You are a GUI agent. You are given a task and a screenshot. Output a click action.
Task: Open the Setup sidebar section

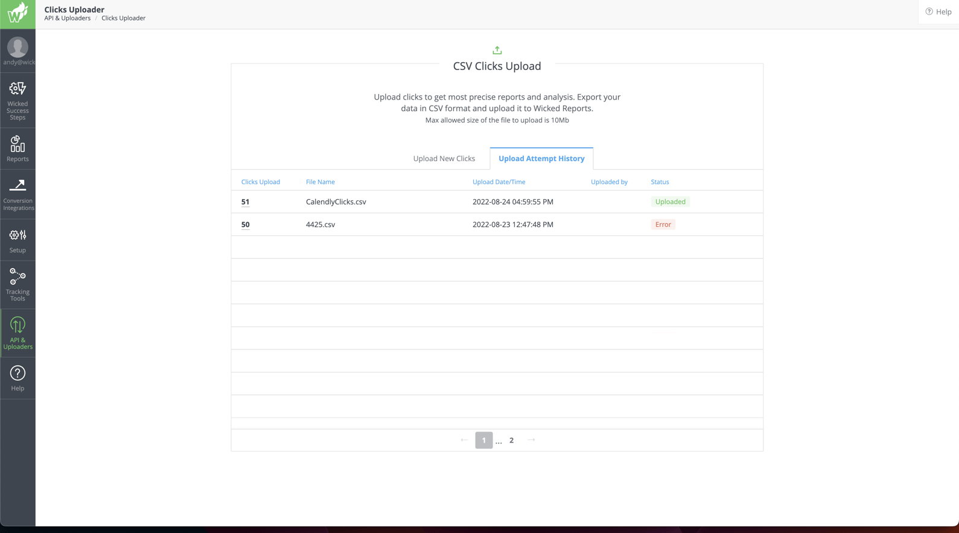18,240
